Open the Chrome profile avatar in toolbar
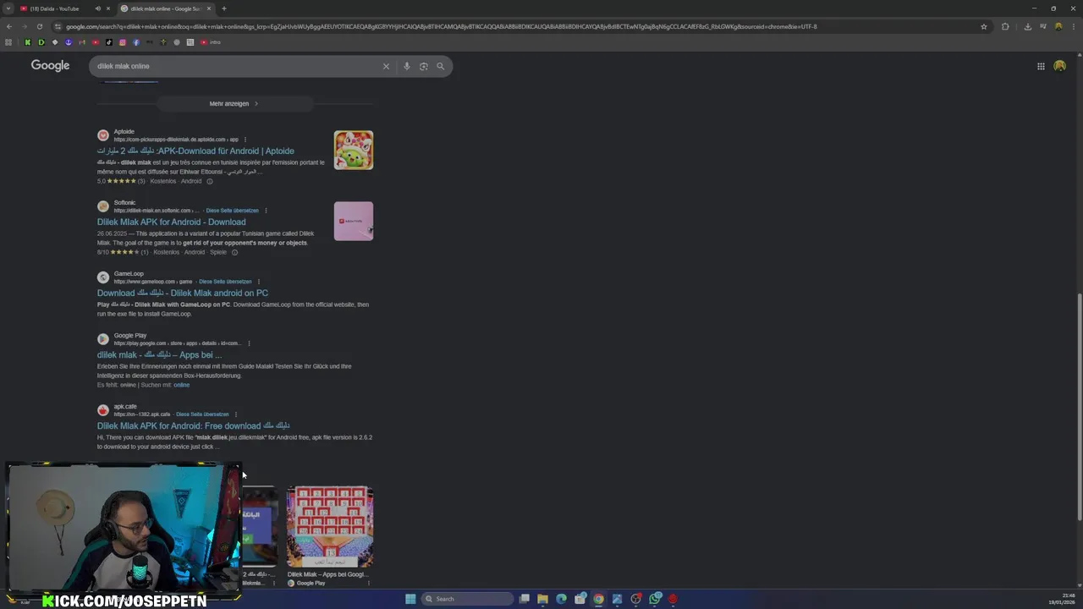The image size is (1083, 609). 1058,26
